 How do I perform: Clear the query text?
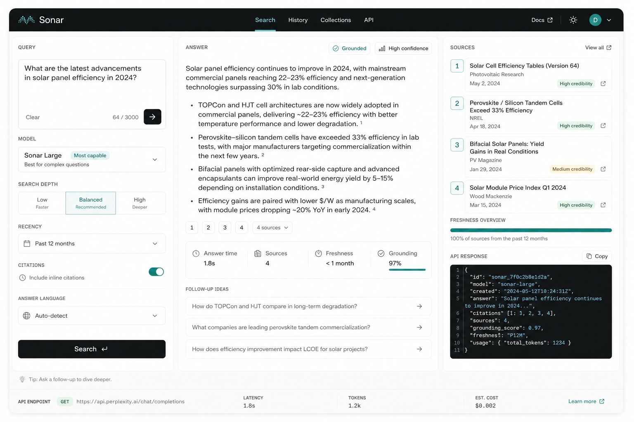(33, 117)
